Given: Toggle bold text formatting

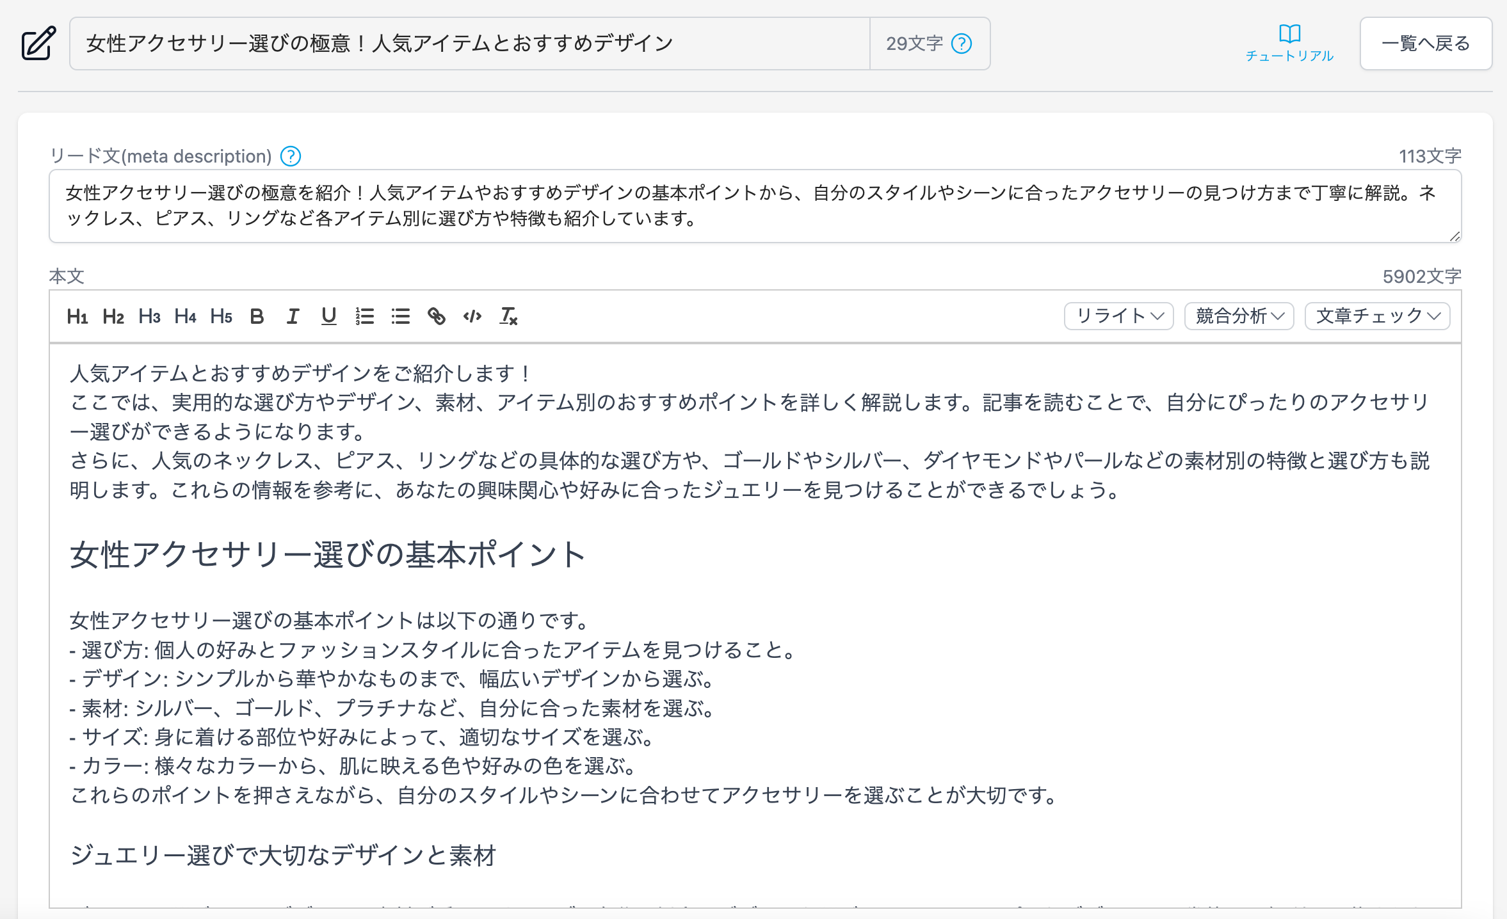Looking at the screenshot, I should tap(257, 316).
